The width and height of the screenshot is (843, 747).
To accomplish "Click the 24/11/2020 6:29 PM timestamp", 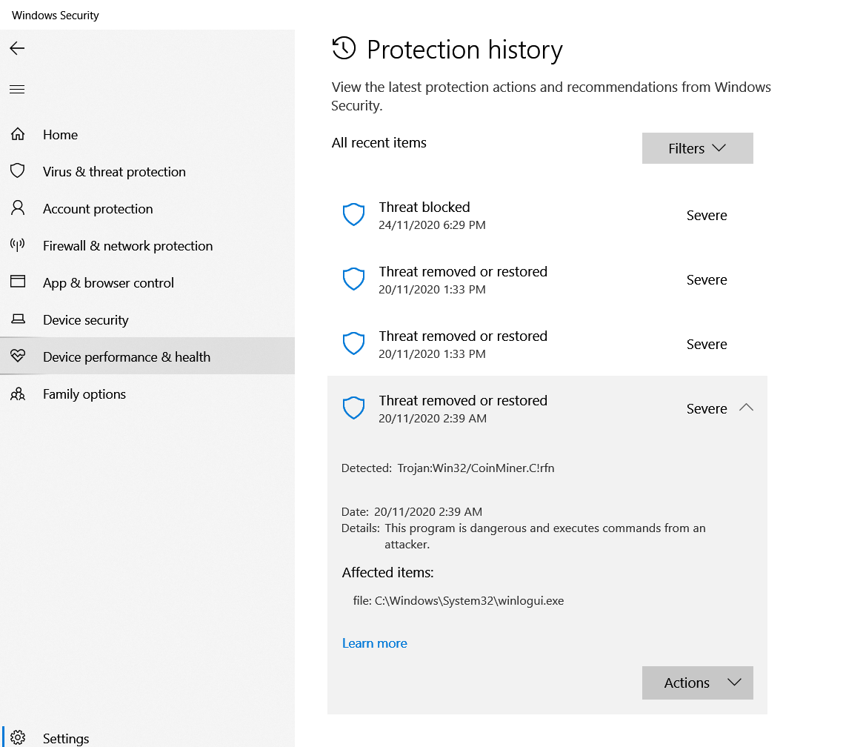I will [x=433, y=225].
